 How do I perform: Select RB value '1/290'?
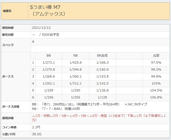pyautogui.click(x=76, y=90)
